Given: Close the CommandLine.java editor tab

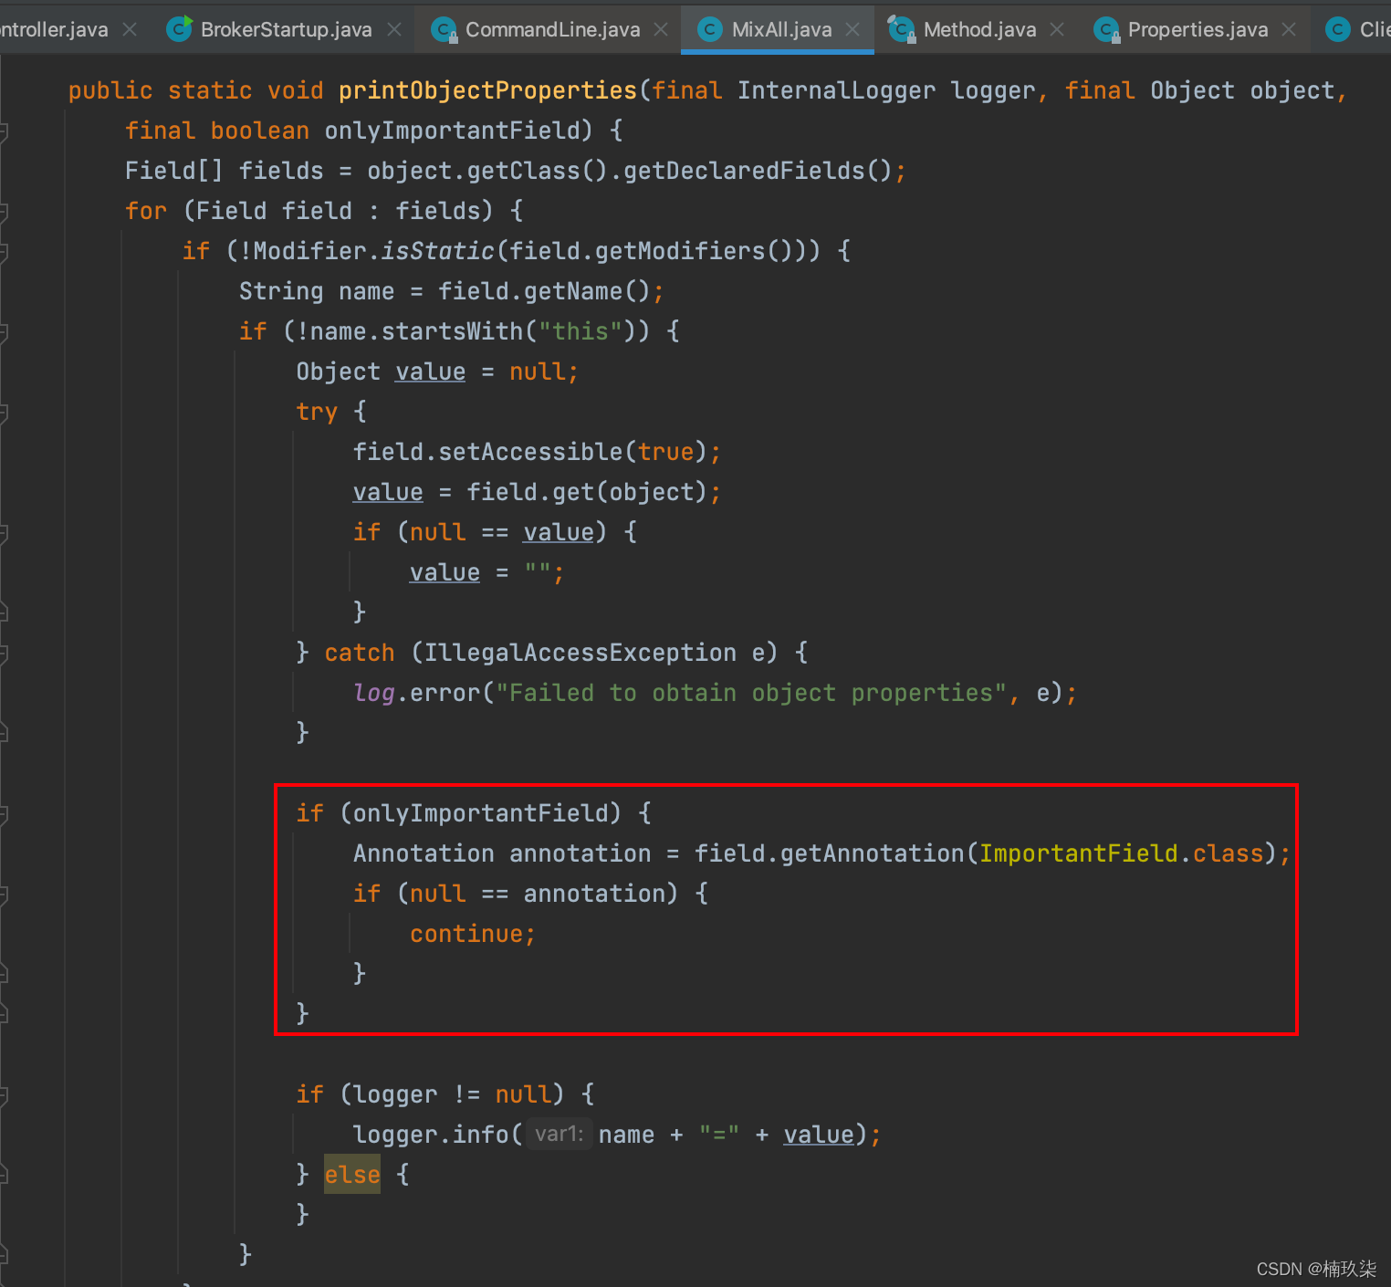Looking at the screenshot, I should [x=662, y=30].
